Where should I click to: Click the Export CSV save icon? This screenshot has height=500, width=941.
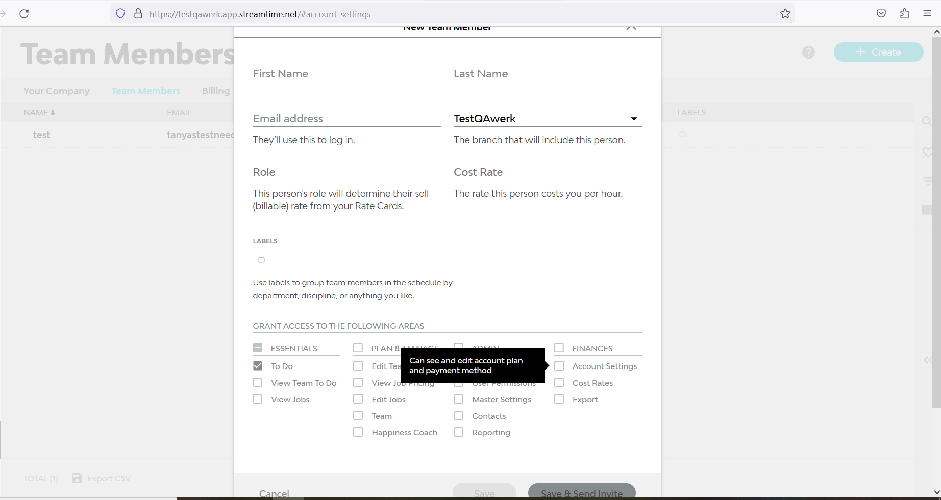point(77,478)
